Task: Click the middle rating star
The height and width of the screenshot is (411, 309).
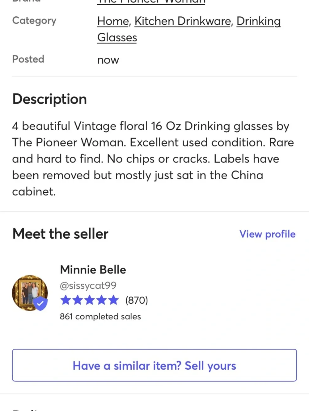Action: tap(89, 300)
